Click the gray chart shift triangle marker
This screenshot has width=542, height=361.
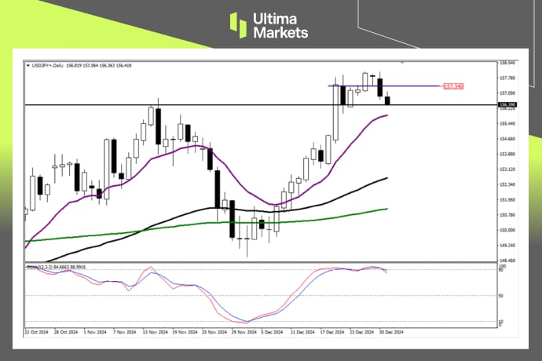click(403, 62)
